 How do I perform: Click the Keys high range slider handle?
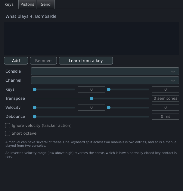[x=109, y=89]
